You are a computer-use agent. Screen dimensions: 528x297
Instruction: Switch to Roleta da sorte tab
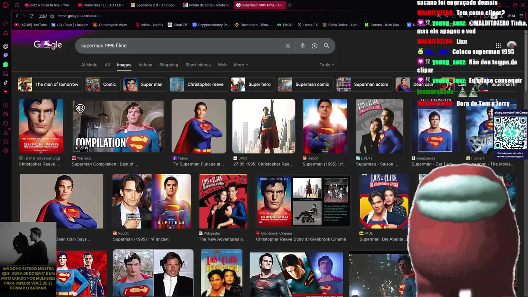click(206, 5)
